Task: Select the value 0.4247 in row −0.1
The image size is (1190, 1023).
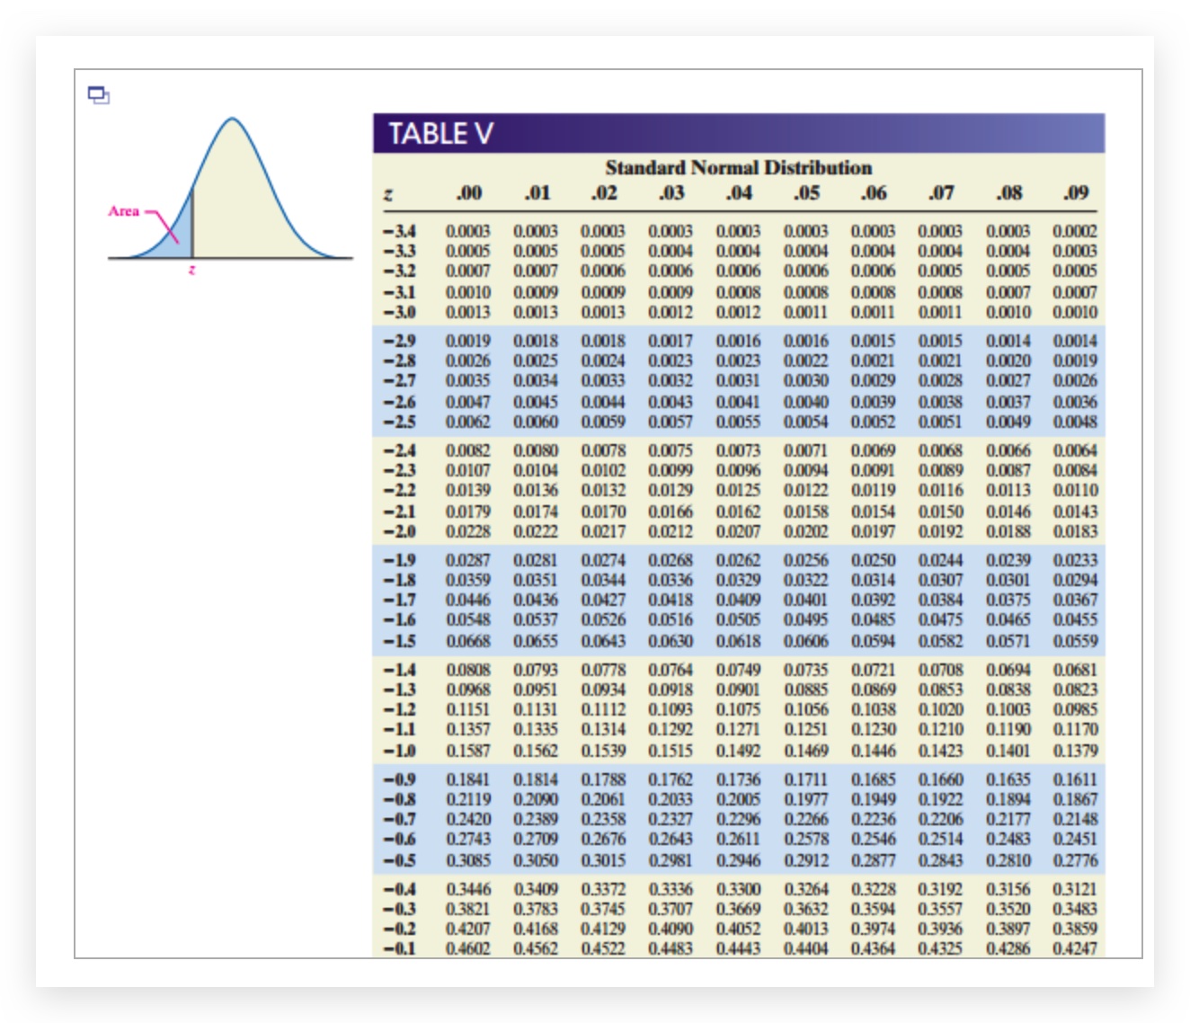Action: tap(1075, 948)
